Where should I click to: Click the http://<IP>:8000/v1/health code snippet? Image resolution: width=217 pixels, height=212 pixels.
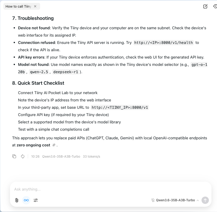[x=163, y=43]
